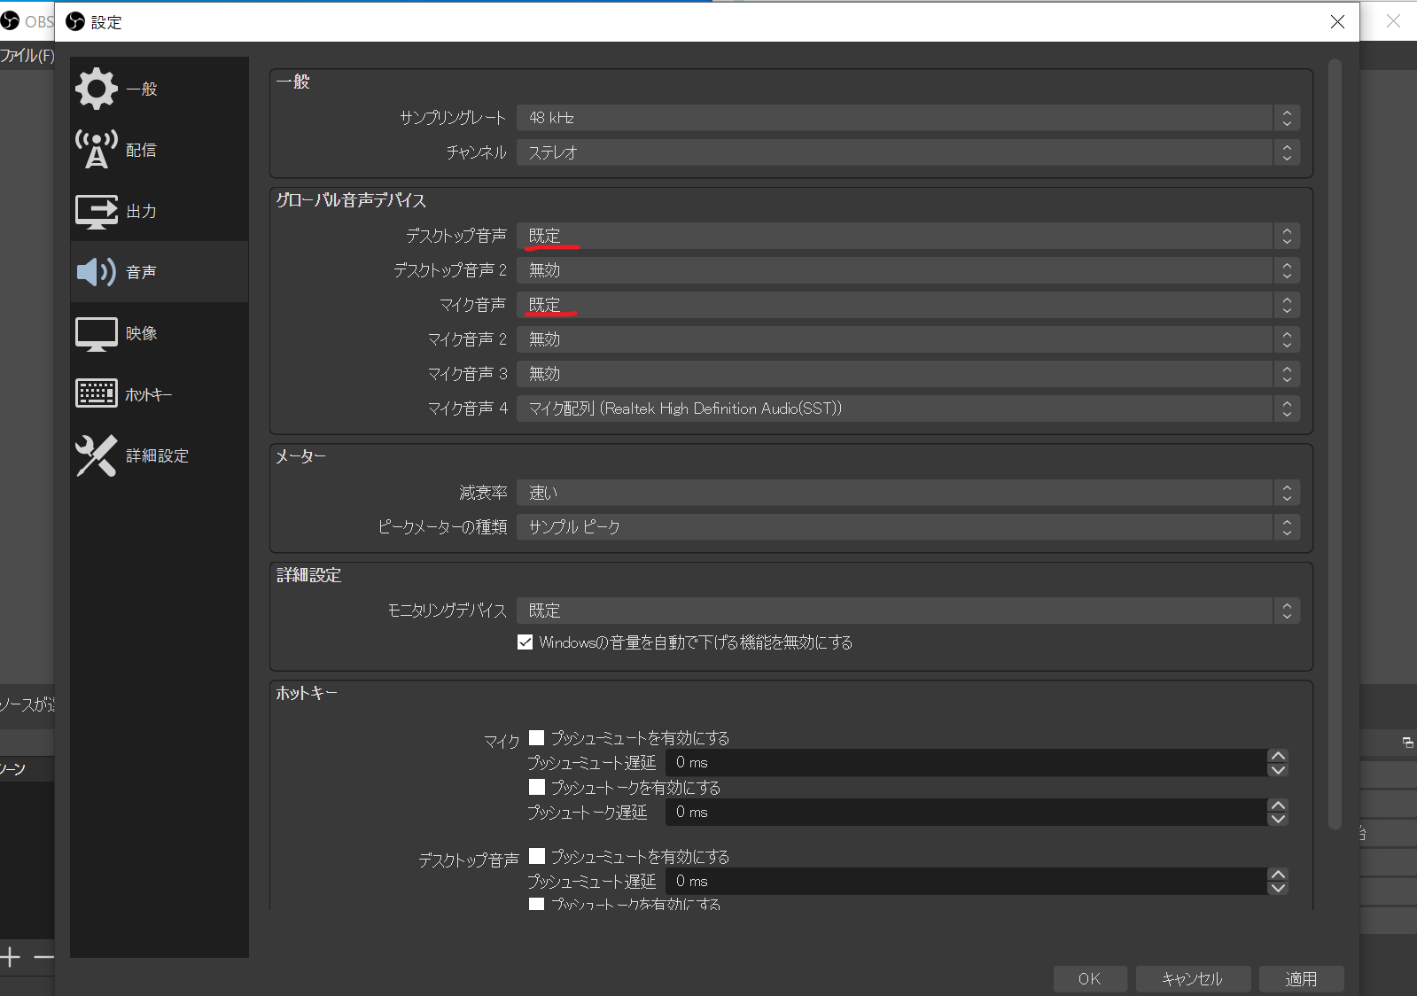Image resolution: width=1417 pixels, height=996 pixels.
Task: Click the OBS logo in settings title bar
Action: coord(75,21)
